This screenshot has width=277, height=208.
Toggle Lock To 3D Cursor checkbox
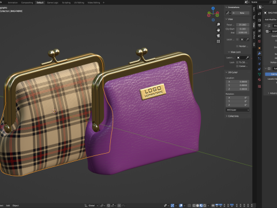(237, 62)
